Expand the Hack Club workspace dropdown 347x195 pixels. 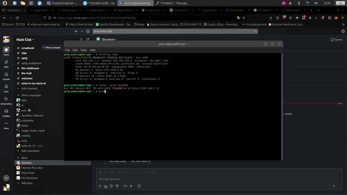coord(25,40)
